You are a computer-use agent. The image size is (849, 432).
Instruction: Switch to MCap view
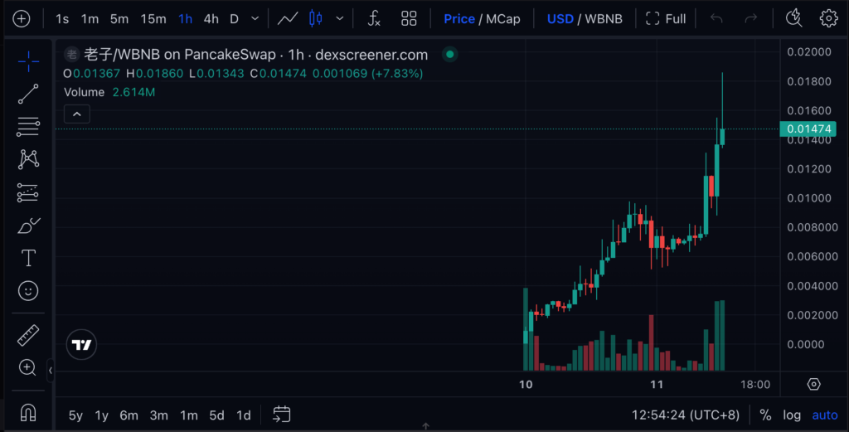pos(503,18)
